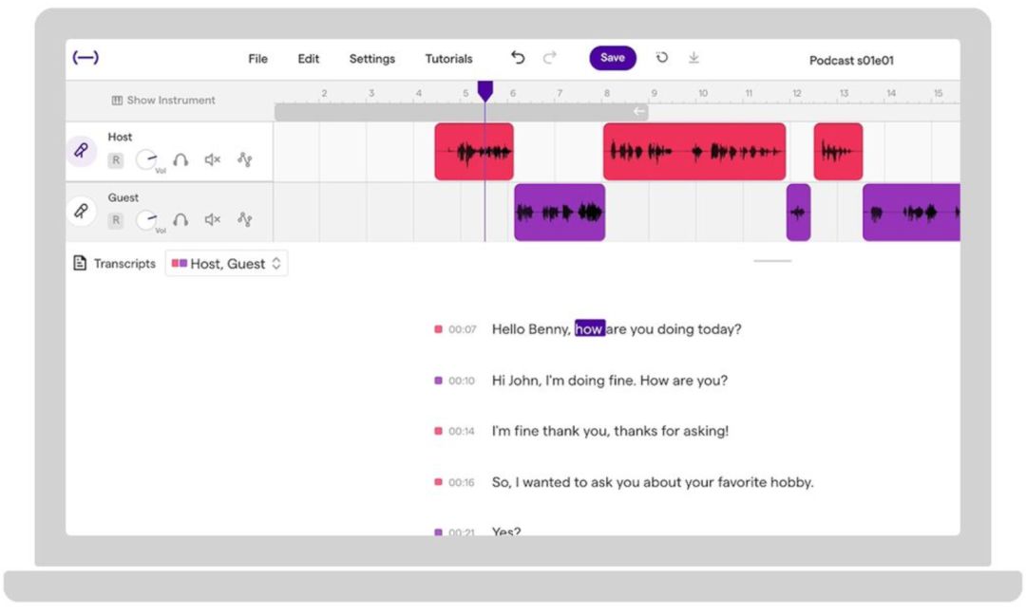Open the File menu
Screen dimensions: 1026x614
[x=257, y=59]
